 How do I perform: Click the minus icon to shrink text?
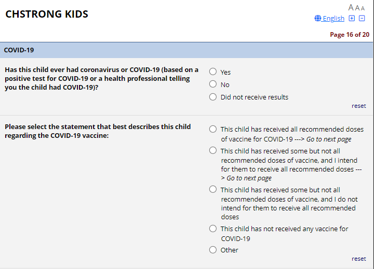362,19
